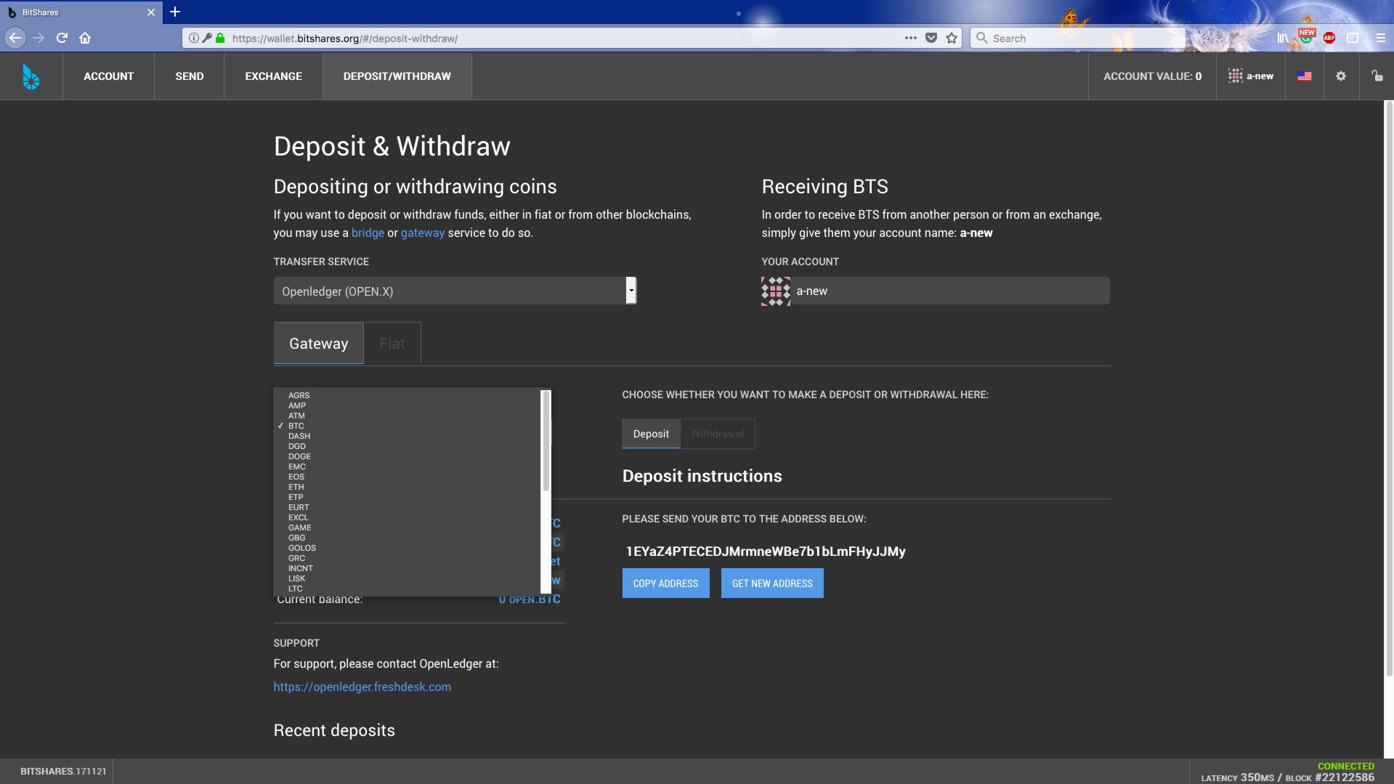Click the BitShares logo icon
Image resolution: width=1394 pixels, height=784 pixels.
(31, 76)
